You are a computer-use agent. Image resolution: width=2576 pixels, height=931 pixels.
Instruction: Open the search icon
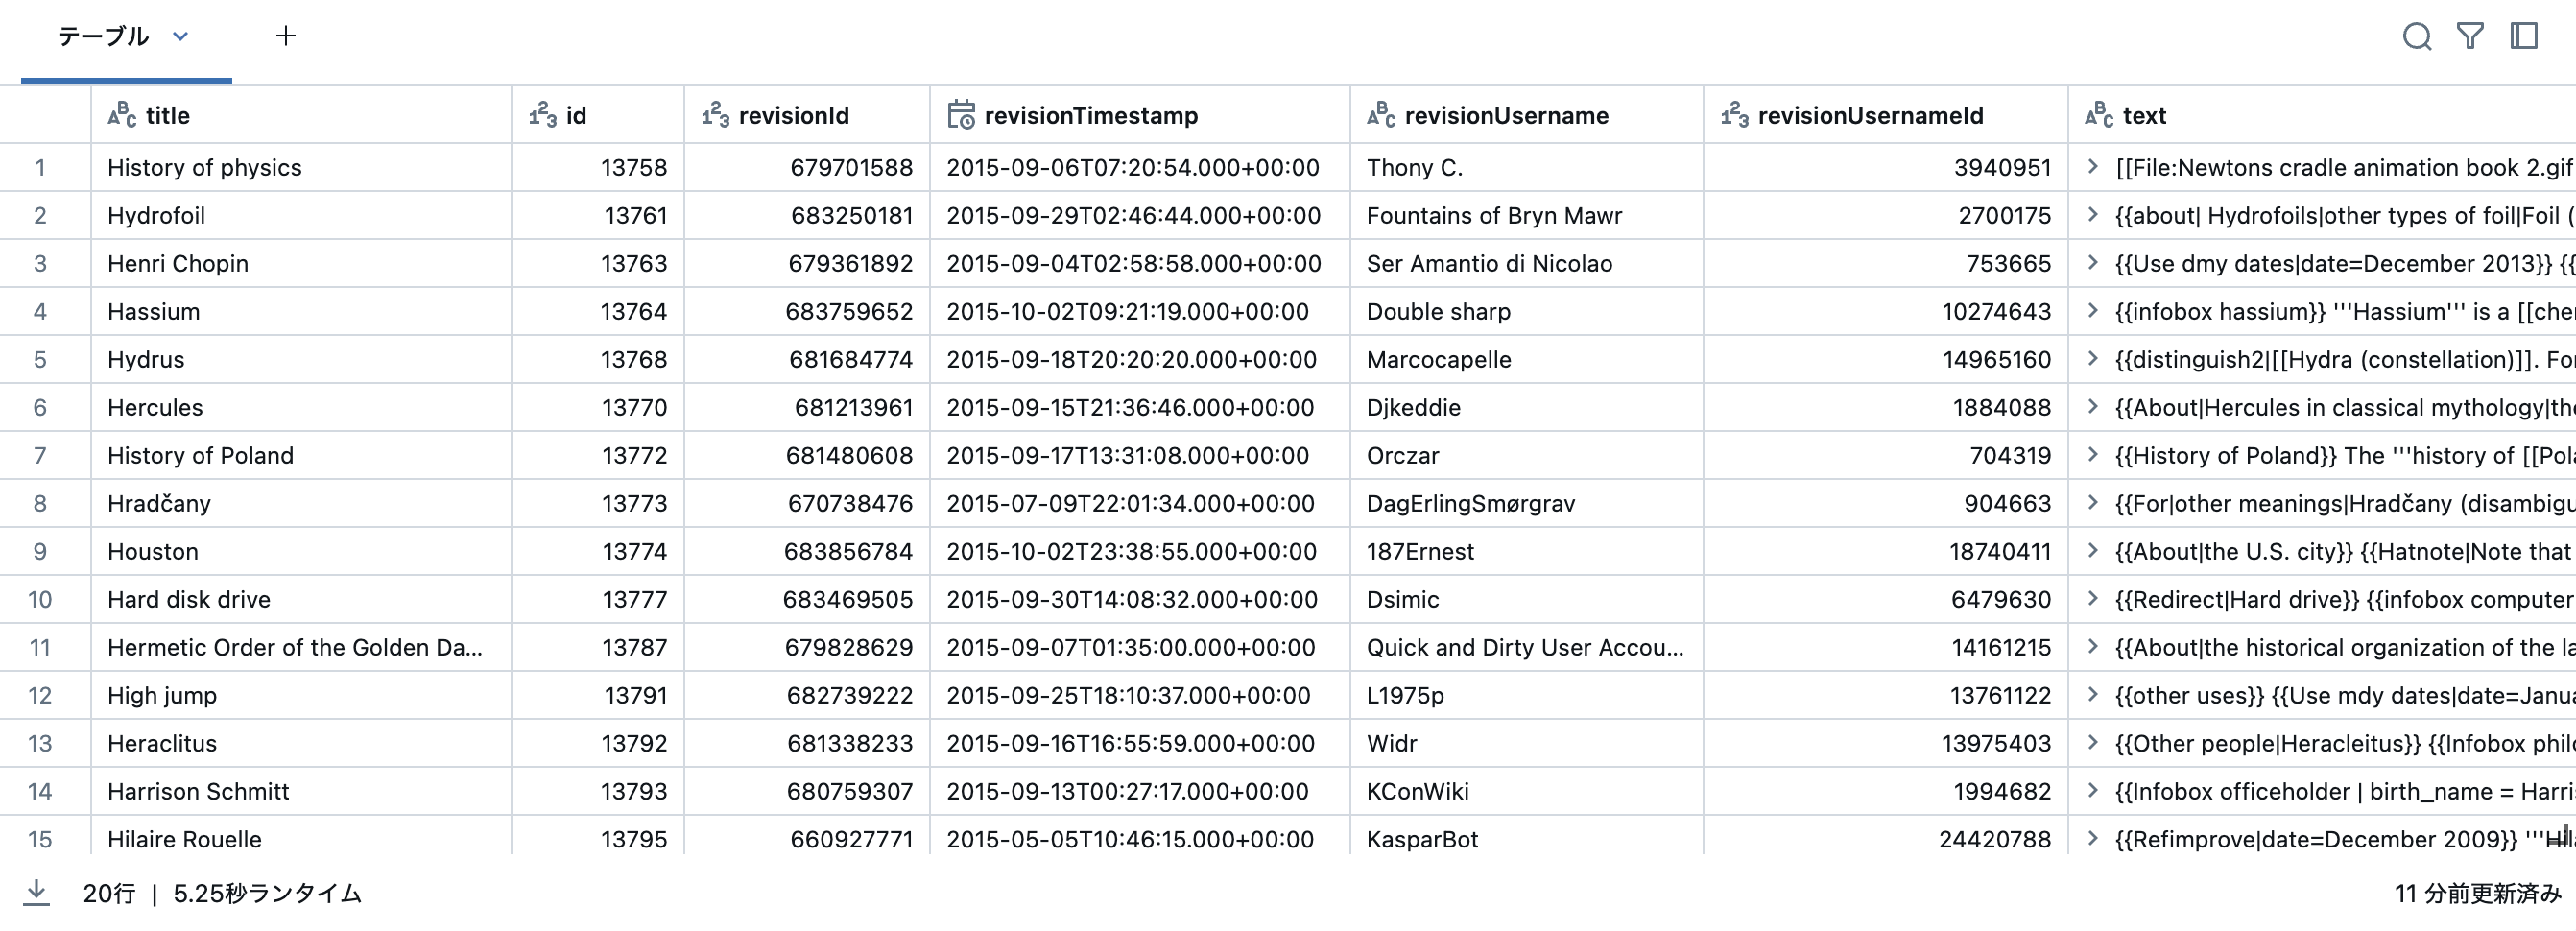[2419, 36]
